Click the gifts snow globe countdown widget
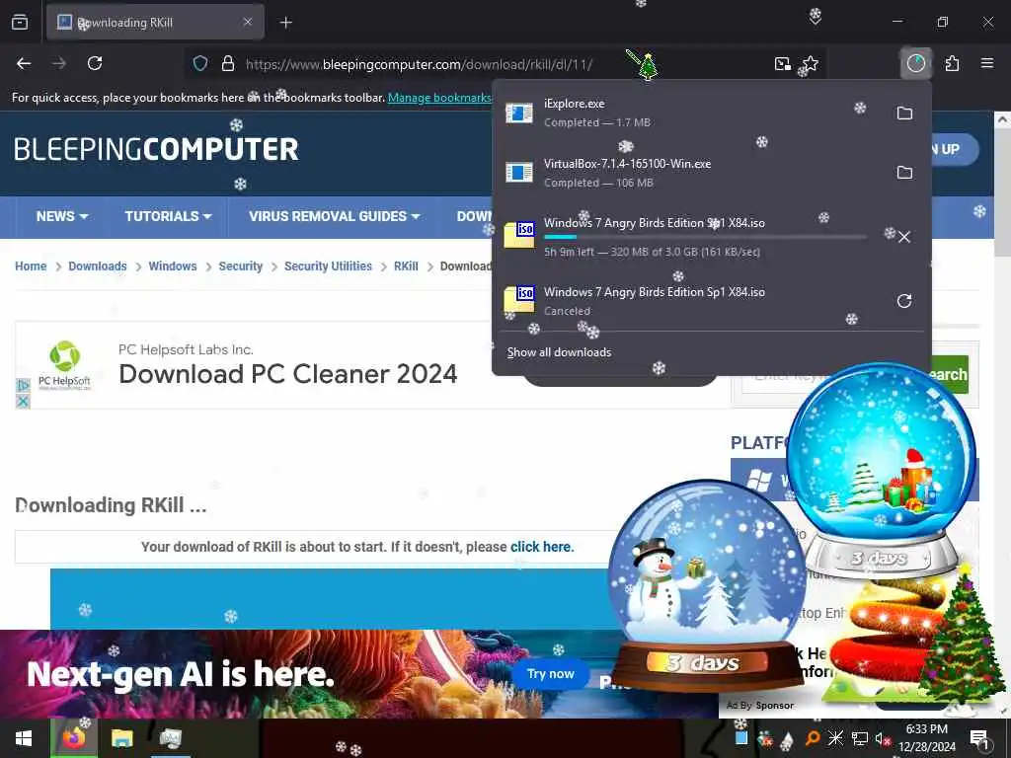The image size is (1011, 758). click(x=882, y=471)
